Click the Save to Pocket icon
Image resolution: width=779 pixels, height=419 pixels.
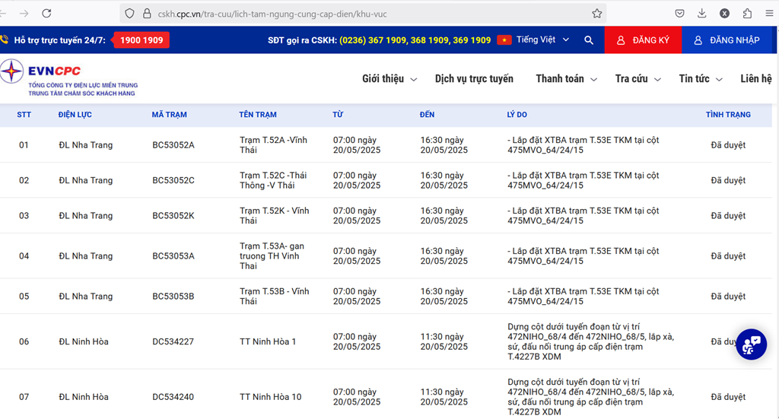click(680, 14)
